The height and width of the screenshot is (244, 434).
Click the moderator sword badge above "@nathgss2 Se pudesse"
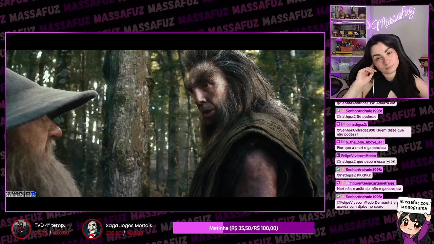338,111
